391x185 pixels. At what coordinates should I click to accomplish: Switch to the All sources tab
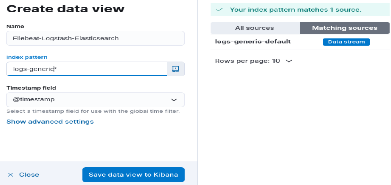255,28
